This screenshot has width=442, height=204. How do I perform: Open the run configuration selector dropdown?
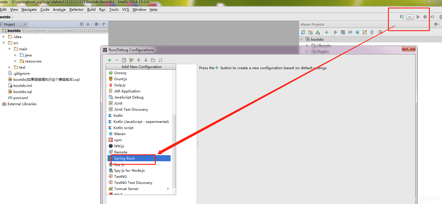tap(410, 17)
